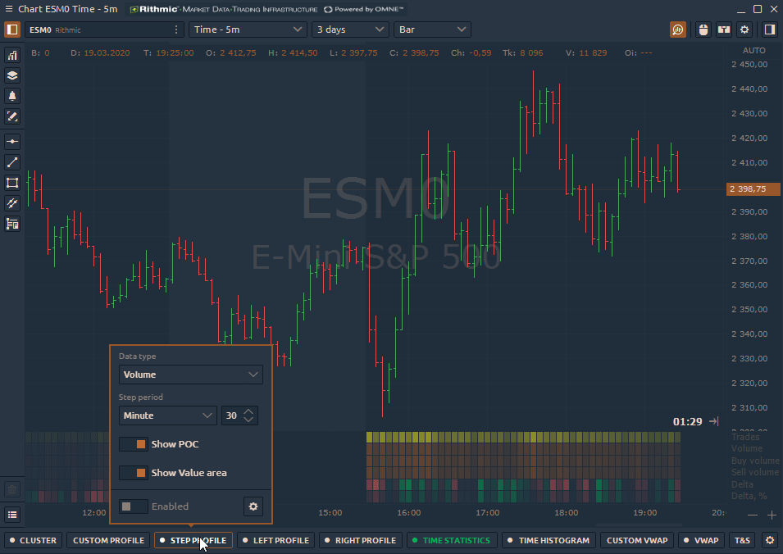This screenshot has height=554, width=783.
Task: Click the step period 30 value field
Action: point(232,415)
